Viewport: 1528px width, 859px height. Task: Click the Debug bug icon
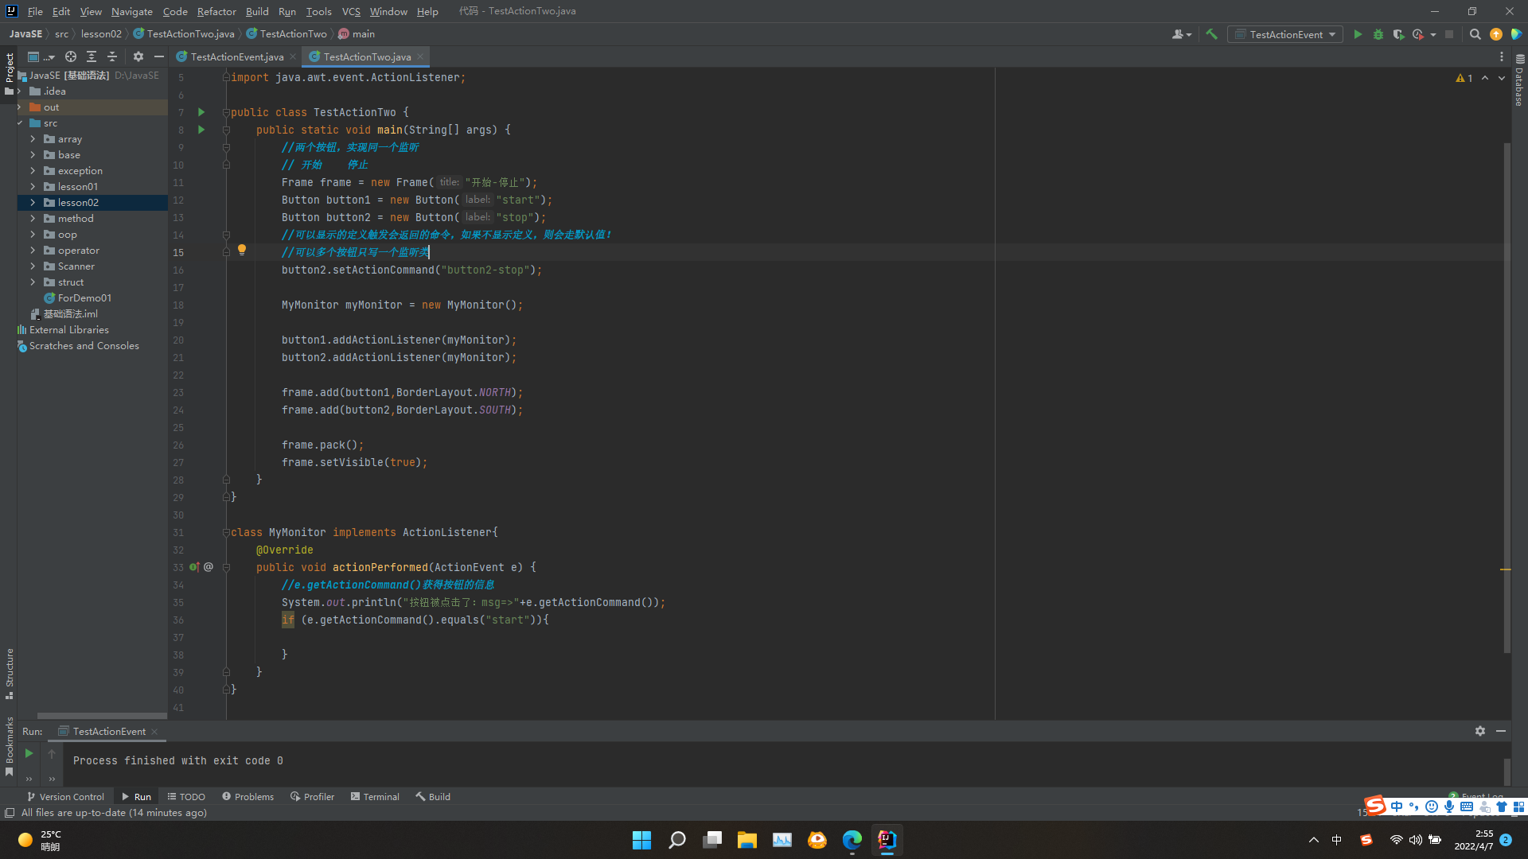coord(1378,34)
